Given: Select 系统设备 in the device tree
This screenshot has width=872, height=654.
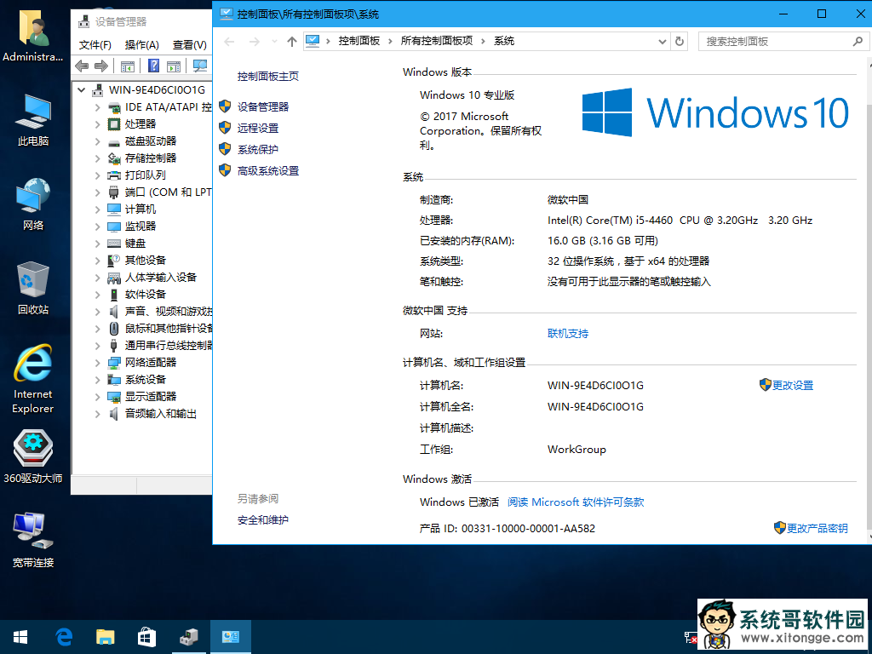Looking at the screenshot, I should click(145, 380).
